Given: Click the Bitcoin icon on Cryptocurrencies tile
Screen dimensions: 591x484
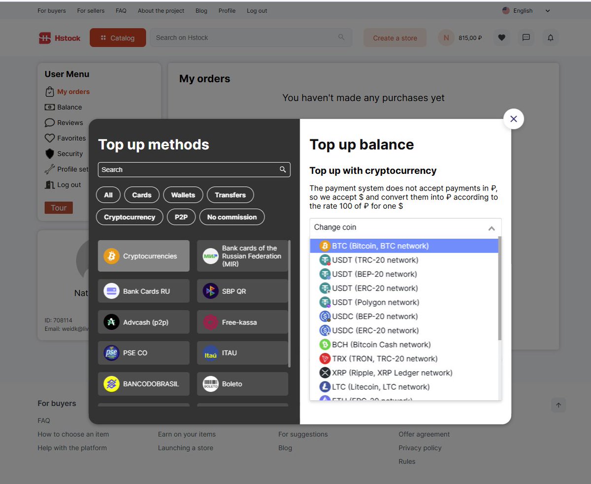Looking at the screenshot, I should click(x=112, y=256).
